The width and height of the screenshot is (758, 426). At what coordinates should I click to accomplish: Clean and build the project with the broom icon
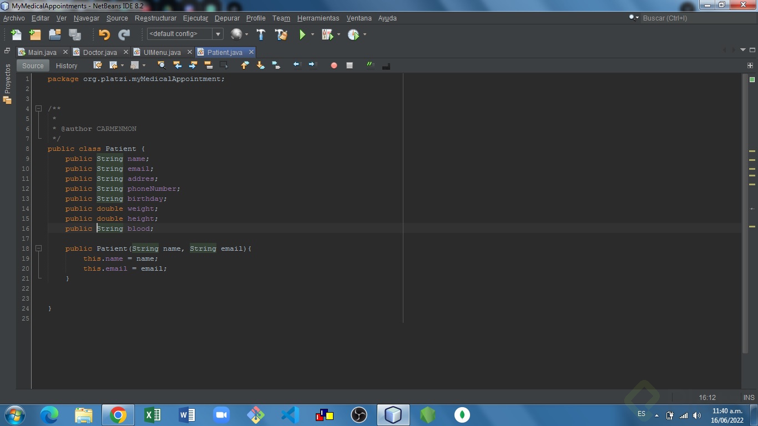pos(281,34)
